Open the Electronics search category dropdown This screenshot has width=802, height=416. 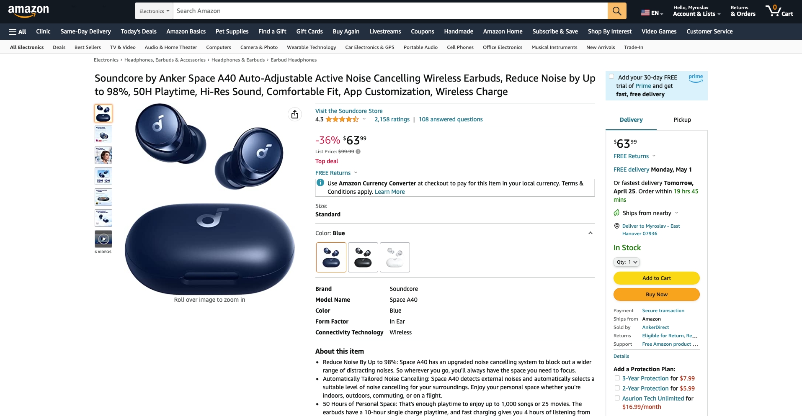tap(154, 11)
